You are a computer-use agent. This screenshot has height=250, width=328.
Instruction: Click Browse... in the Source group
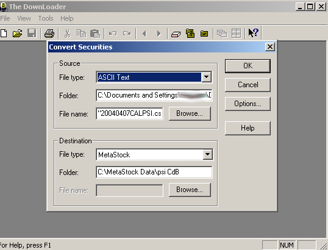[x=190, y=113]
